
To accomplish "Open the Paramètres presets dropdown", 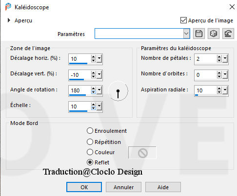I will pos(186,34).
